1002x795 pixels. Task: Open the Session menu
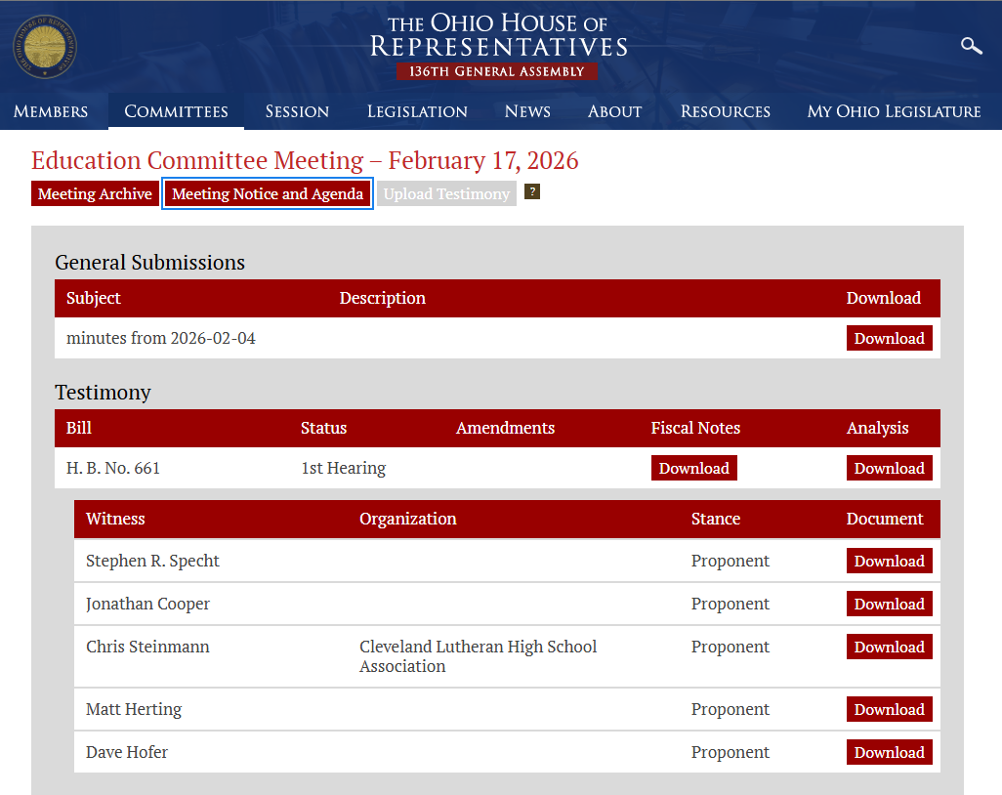pos(297,111)
